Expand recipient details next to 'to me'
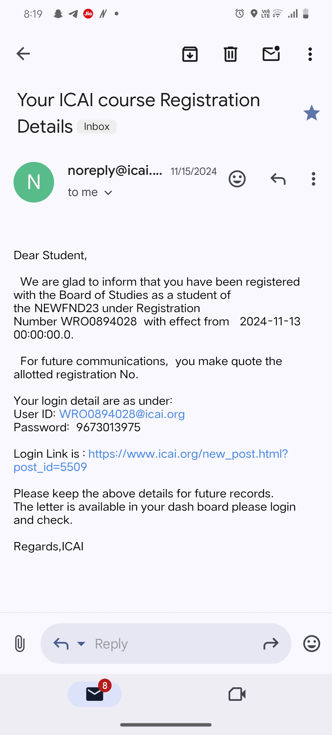This screenshot has width=332, height=735. (108, 193)
